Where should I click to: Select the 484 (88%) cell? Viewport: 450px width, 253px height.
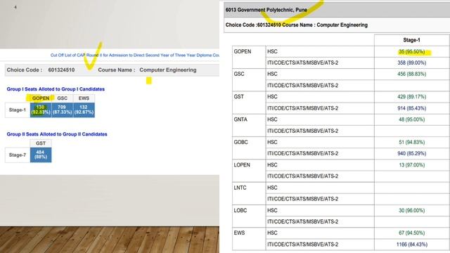pos(41,155)
